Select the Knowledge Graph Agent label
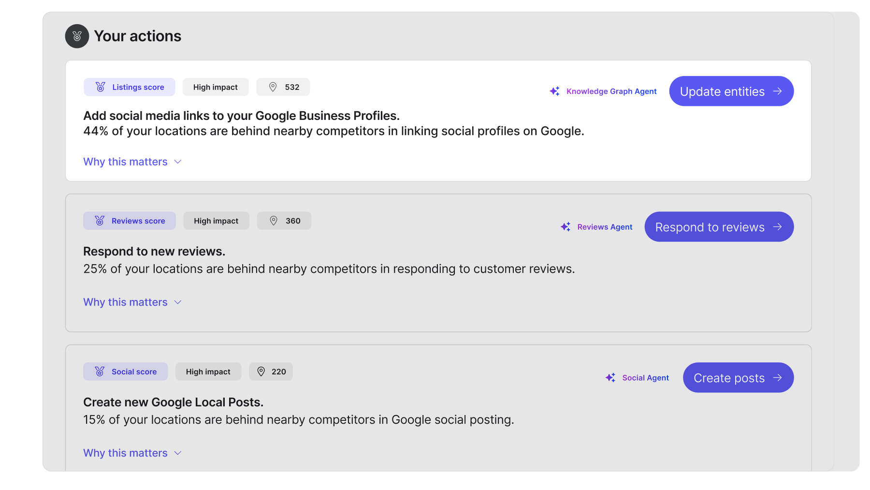This screenshot has width=870, height=490. (x=611, y=91)
